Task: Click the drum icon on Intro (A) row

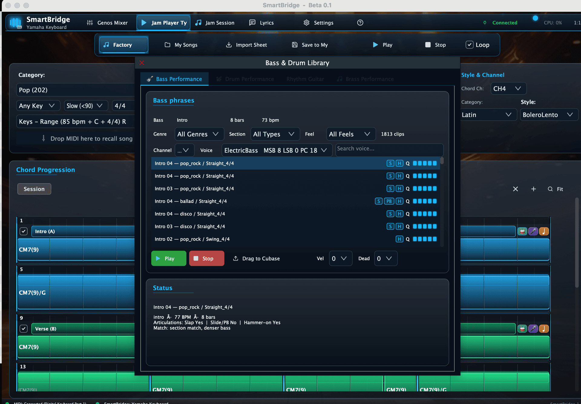Action: (x=522, y=231)
